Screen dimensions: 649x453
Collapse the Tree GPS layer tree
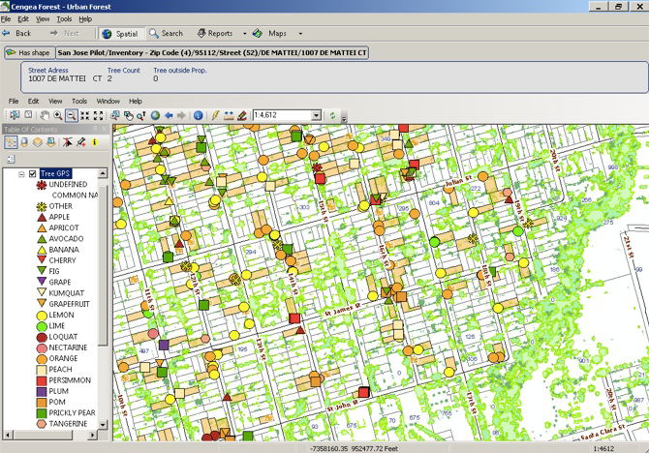(21, 173)
